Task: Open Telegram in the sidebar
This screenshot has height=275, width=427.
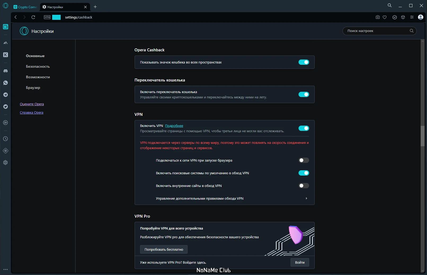Action: click(6, 95)
